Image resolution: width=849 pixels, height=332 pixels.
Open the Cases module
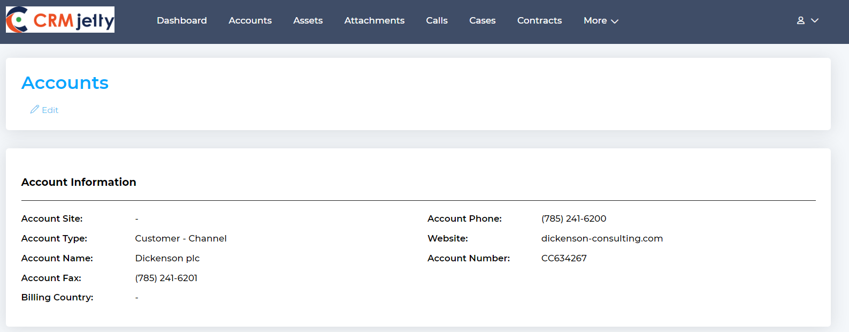coord(482,20)
